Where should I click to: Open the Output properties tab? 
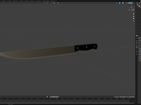137,43
